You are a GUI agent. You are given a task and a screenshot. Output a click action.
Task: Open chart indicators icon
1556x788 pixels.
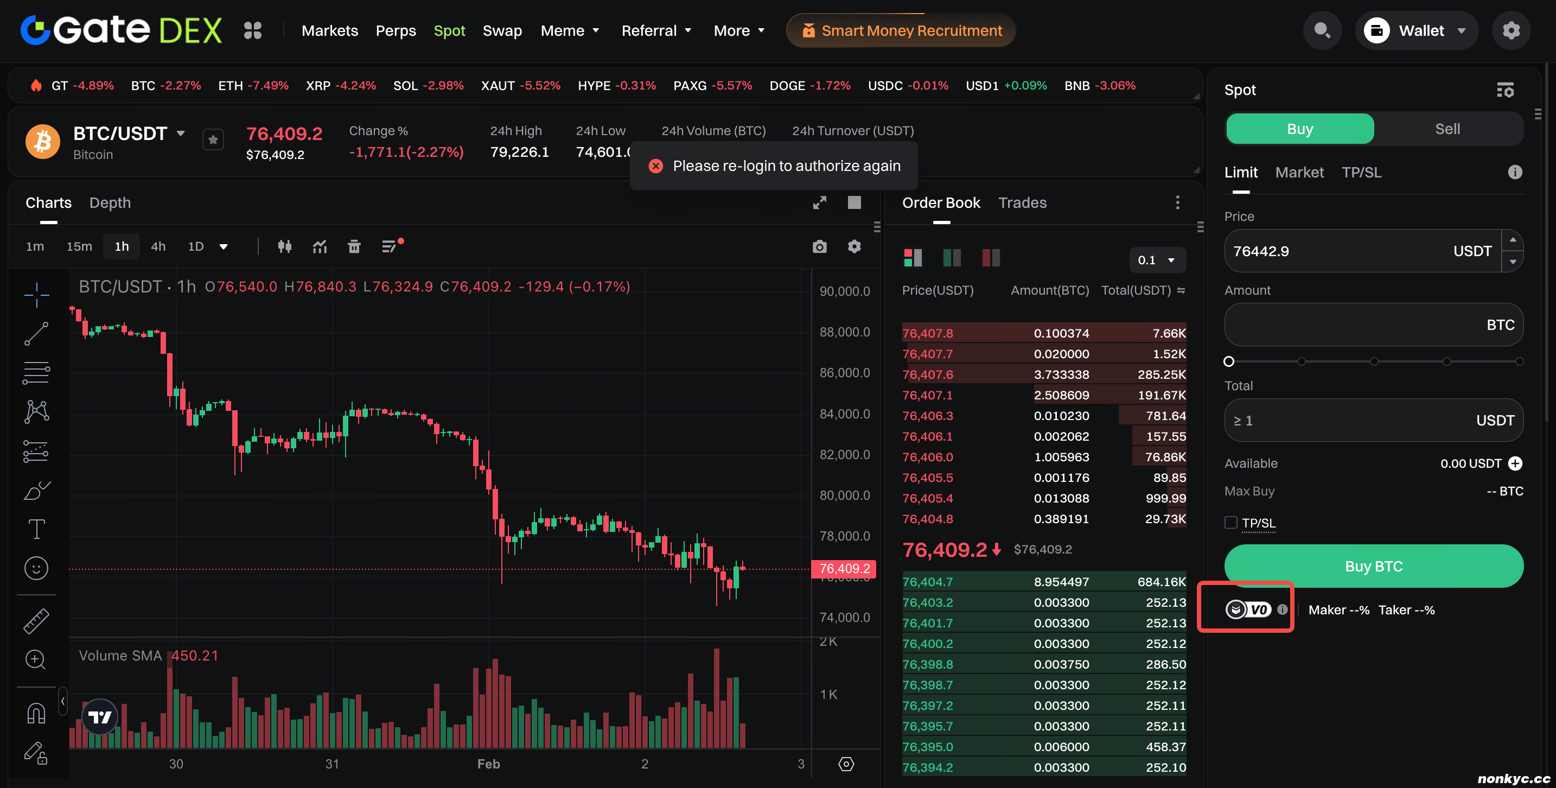320,246
